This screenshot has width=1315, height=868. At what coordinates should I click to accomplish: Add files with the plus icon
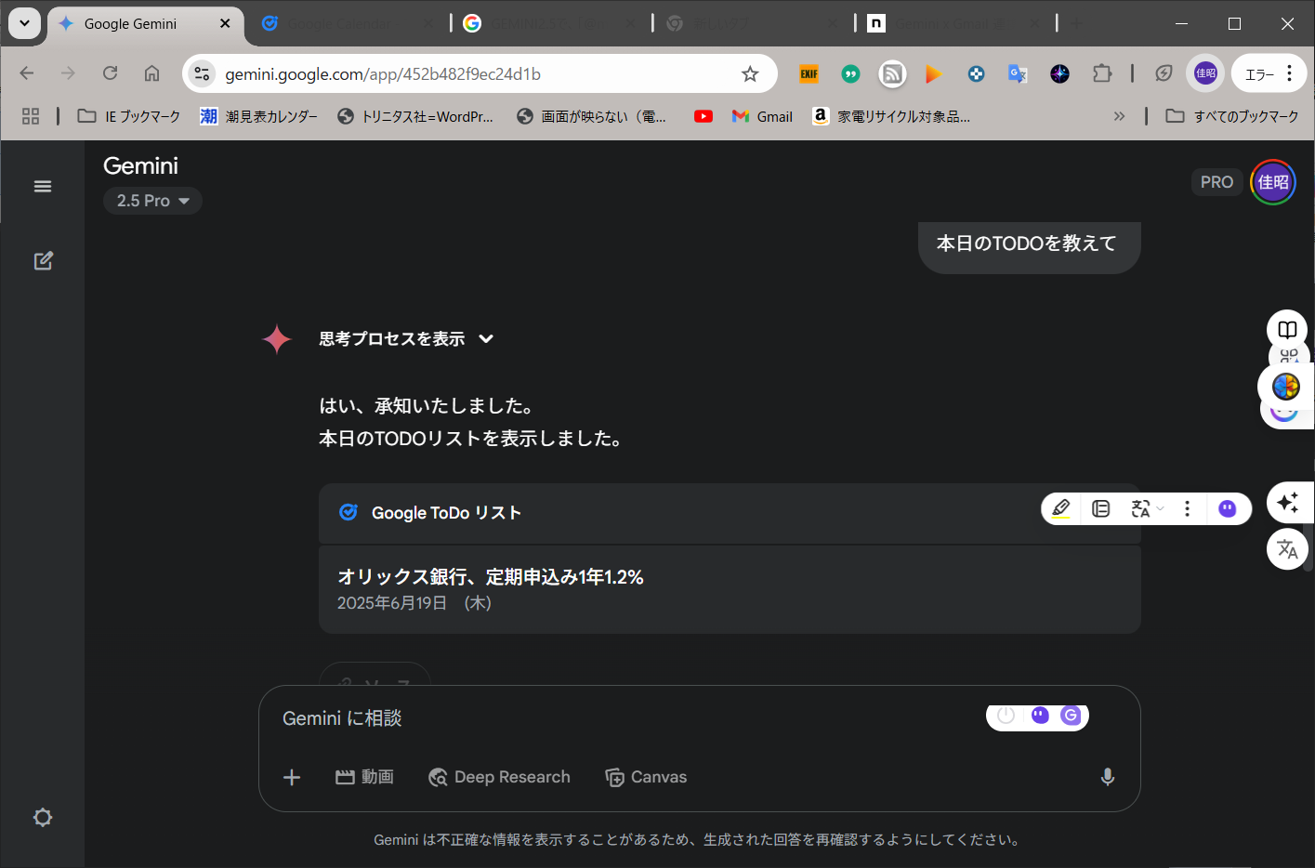coord(292,777)
